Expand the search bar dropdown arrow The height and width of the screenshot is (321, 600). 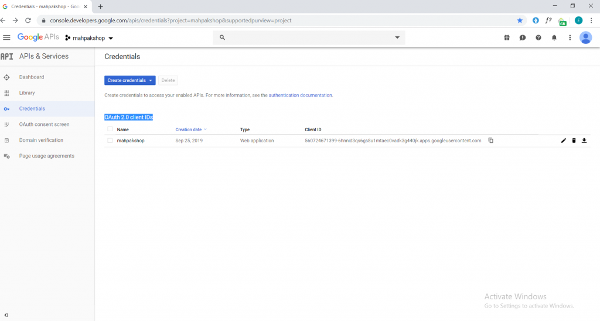[x=397, y=37]
